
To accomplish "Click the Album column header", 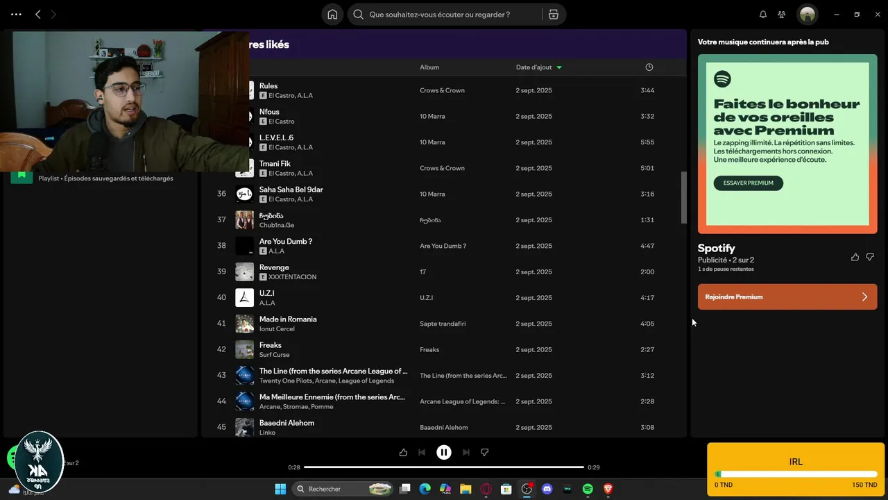I will 429,67.
